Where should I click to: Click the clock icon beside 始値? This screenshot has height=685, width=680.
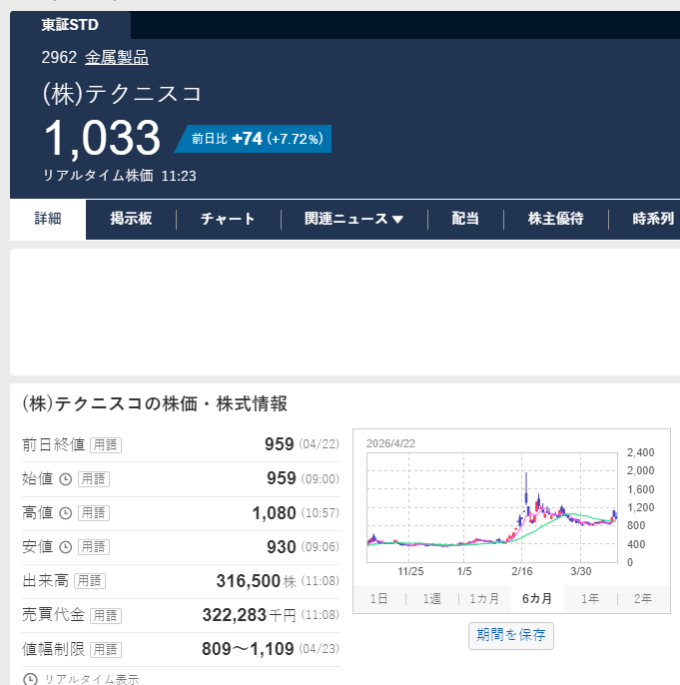tap(66, 479)
